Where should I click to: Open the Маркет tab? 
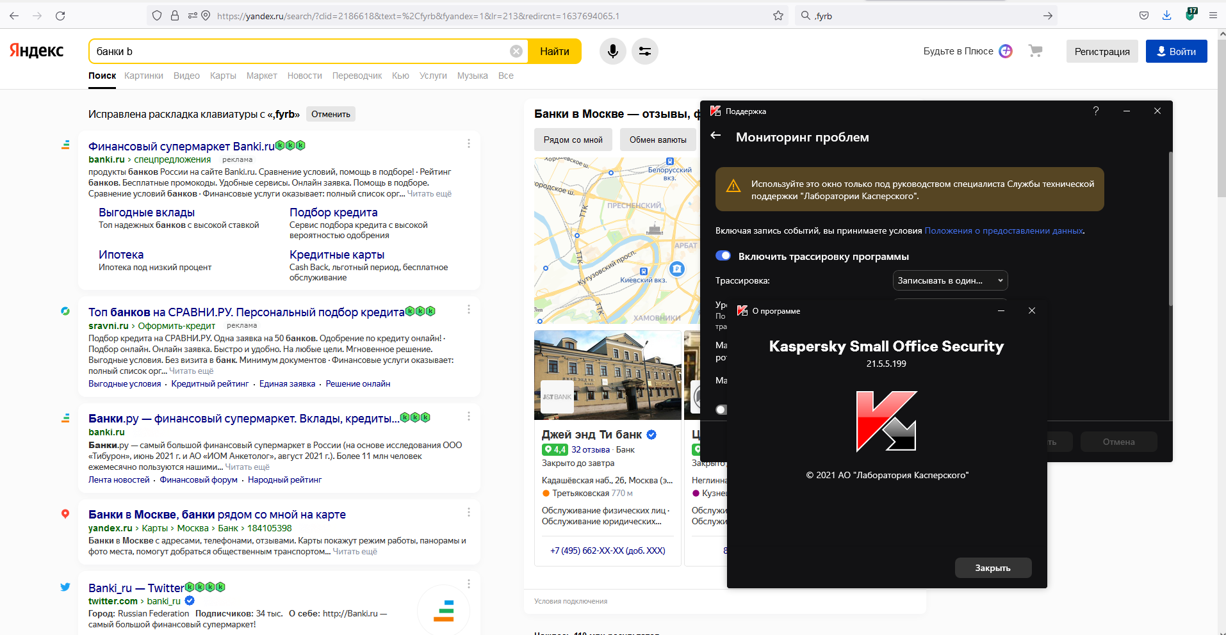click(x=261, y=76)
